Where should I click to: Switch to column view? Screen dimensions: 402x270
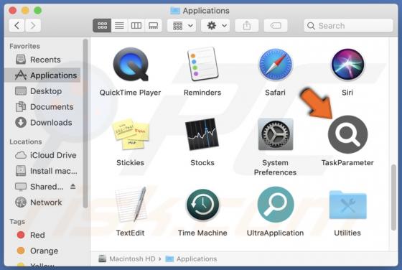tap(136, 25)
